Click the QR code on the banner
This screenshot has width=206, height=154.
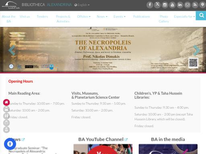(x=193, y=63)
